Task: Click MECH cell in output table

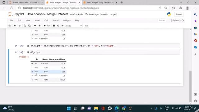Action: tap(62, 80)
